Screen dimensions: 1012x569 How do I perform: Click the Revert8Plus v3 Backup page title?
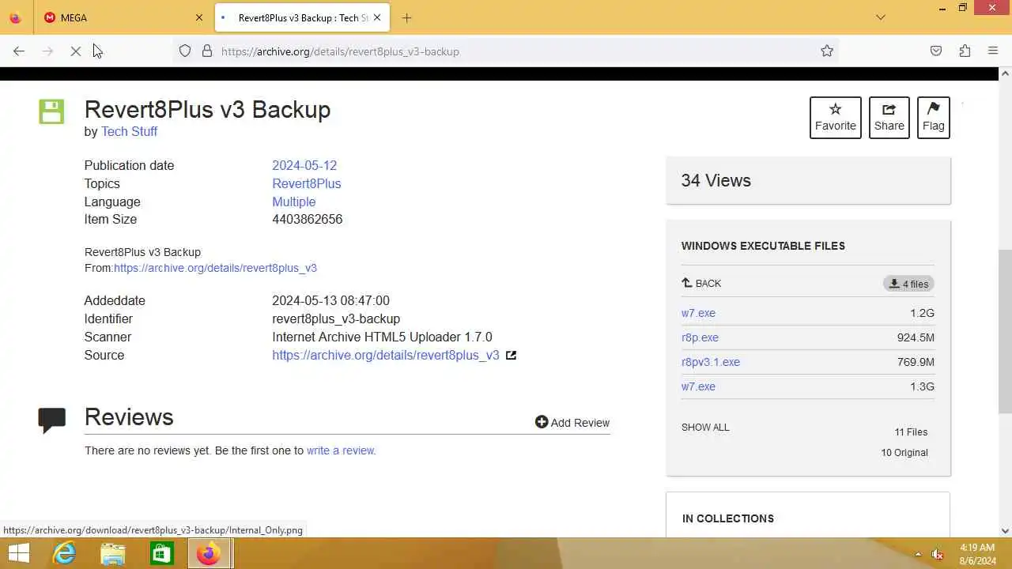click(207, 109)
